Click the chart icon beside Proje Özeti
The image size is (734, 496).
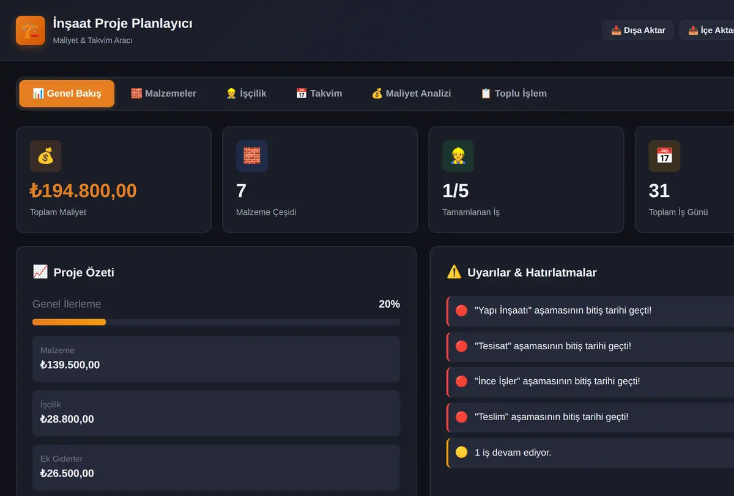40,272
